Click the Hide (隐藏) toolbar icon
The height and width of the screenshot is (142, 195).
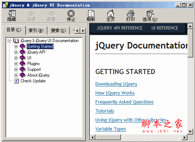click(x=12, y=13)
